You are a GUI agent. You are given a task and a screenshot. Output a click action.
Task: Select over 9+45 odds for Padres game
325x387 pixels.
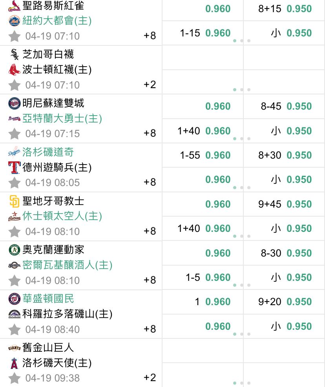pyautogui.click(x=285, y=204)
